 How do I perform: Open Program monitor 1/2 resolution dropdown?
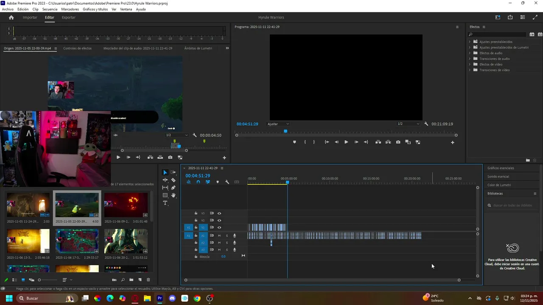tap(408, 124)
